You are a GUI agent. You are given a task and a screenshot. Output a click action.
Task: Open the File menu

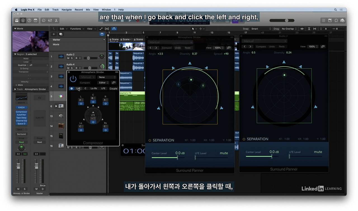39,10
